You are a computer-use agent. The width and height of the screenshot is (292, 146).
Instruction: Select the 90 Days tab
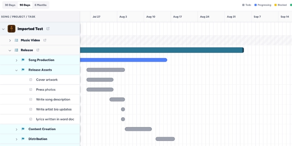[25, 5]
